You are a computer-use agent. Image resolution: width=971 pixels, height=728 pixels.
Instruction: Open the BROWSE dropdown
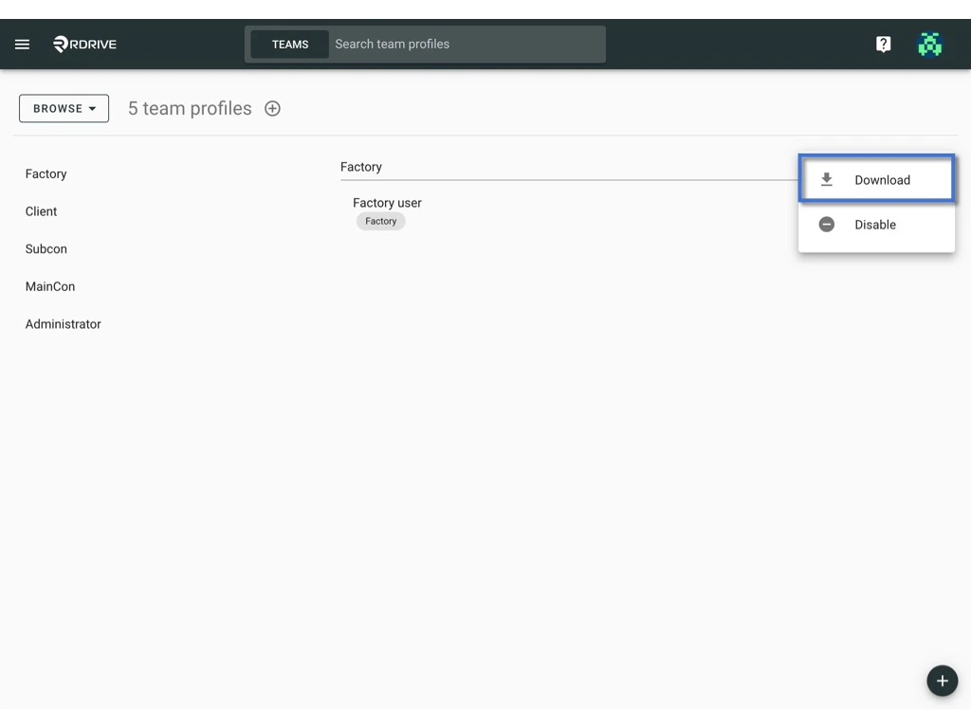pyautogui.click(x=64, y=108)
